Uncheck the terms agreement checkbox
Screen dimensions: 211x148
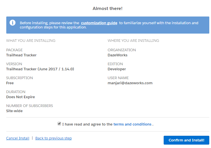pos(59,124)
